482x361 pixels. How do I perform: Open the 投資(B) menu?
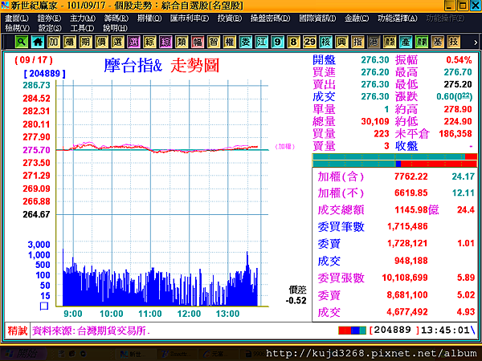[229, 18]
